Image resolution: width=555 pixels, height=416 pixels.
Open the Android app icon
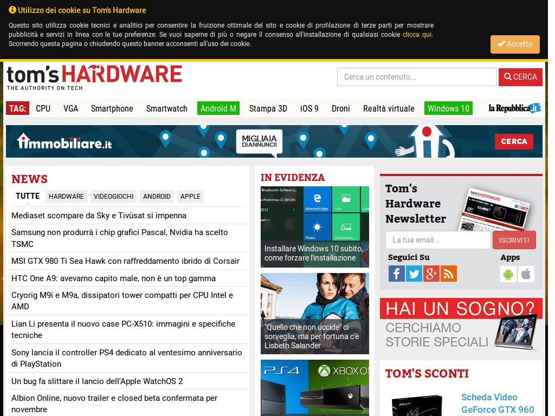tap(508, 274)
